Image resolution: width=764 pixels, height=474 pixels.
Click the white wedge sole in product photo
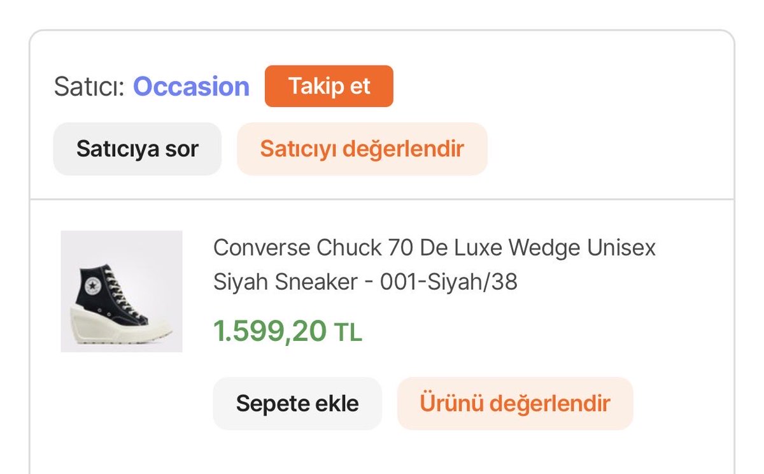click(121, 325)
